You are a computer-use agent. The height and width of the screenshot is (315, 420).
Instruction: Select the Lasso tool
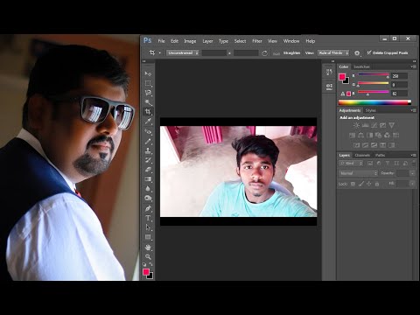pos(148,93)
